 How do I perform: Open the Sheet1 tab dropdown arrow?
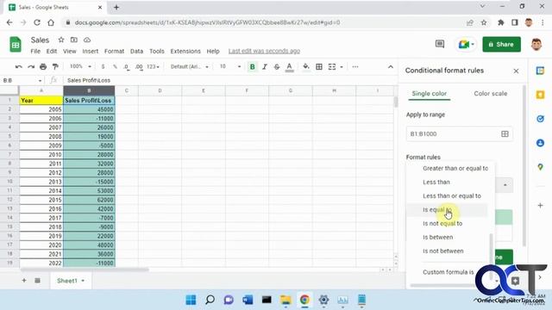click(x=83, y=281)
